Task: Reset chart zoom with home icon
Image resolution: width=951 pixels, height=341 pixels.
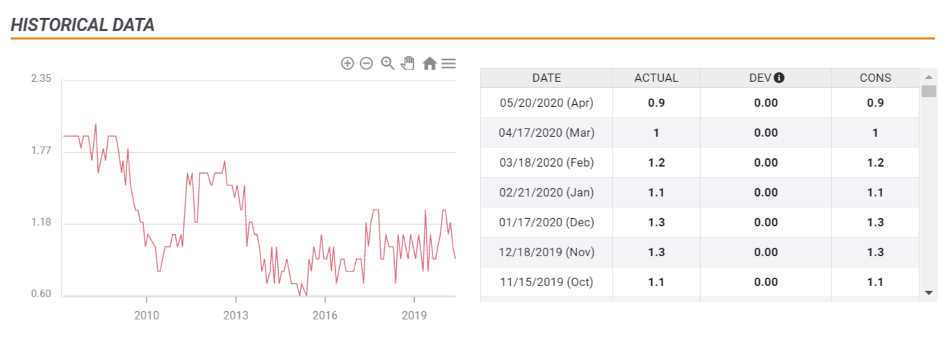Action: click(x=430, y=64)
